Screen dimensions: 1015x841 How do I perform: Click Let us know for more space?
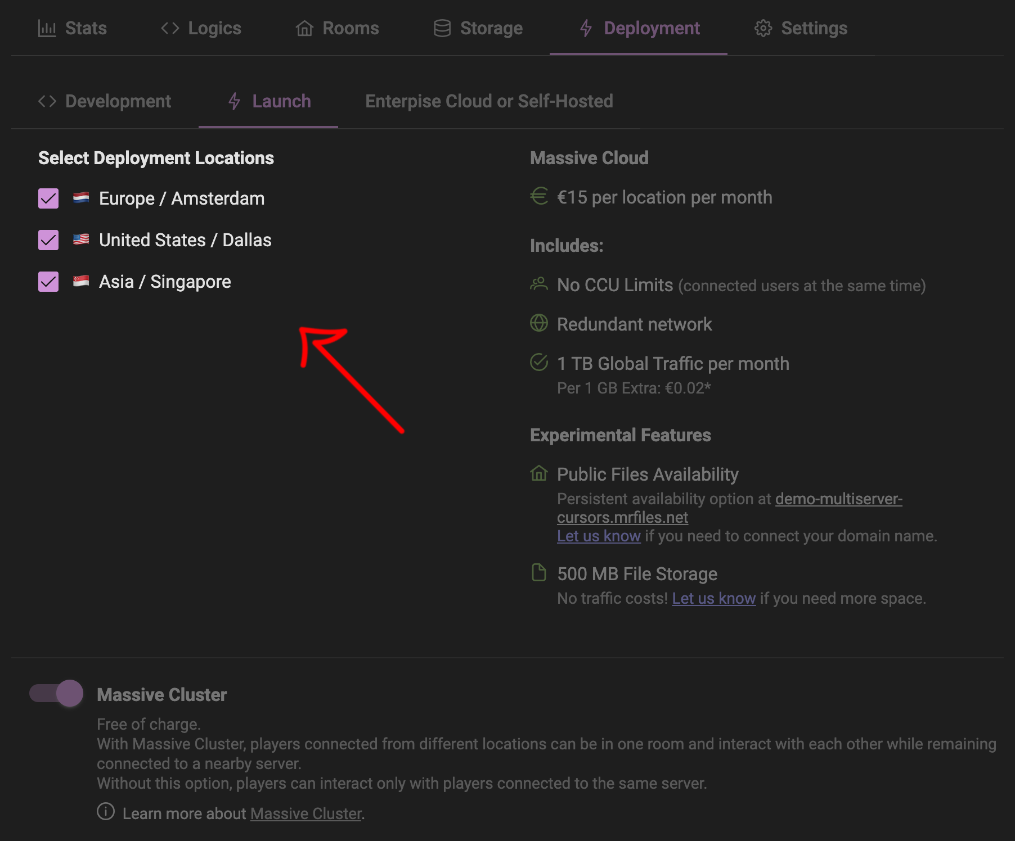713,598
